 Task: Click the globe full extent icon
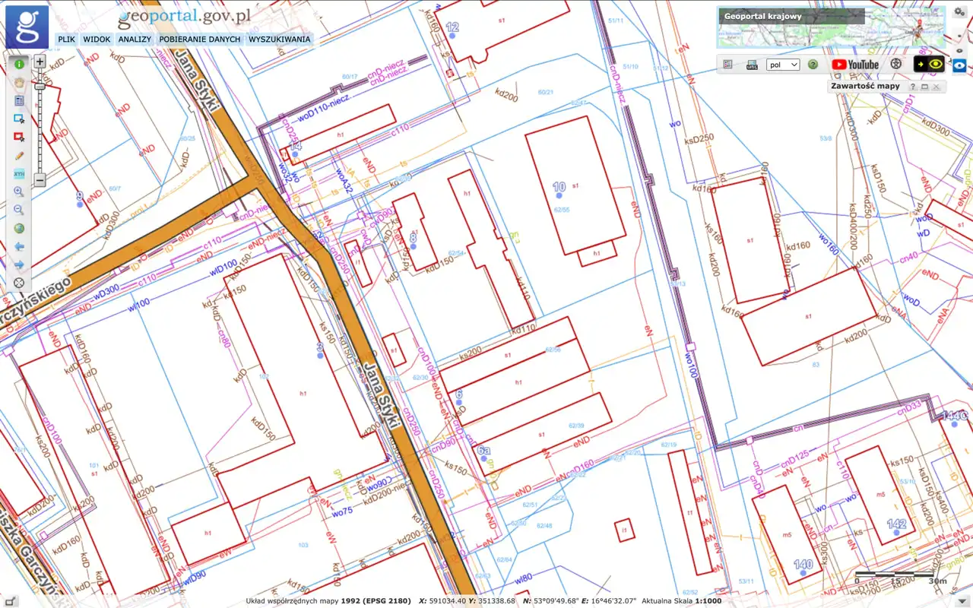pos(19,228)
